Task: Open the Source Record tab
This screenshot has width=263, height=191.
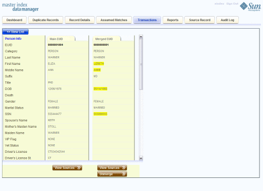Action: [x=200, y=20]
